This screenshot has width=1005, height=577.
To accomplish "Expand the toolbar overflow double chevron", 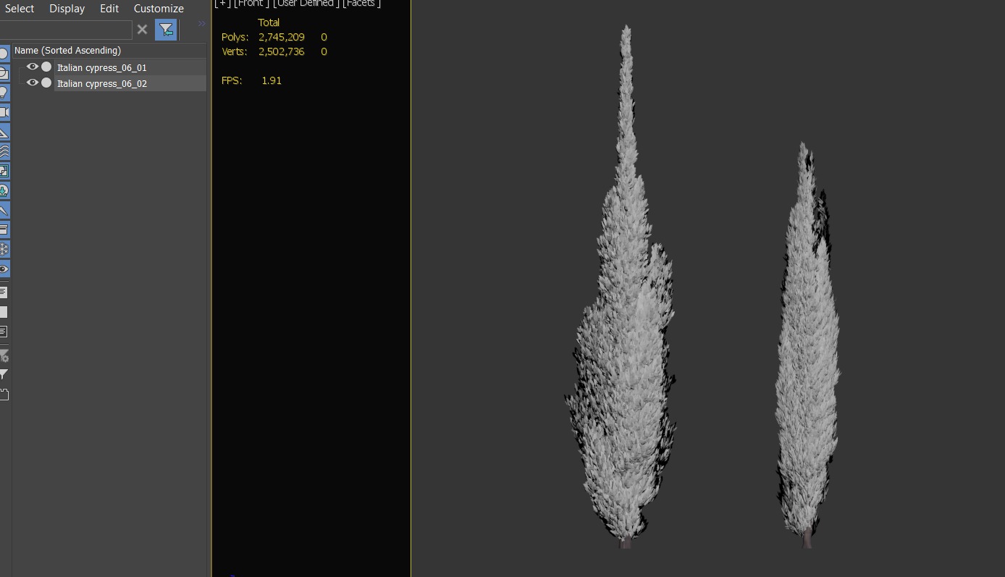I will (201, 24).
